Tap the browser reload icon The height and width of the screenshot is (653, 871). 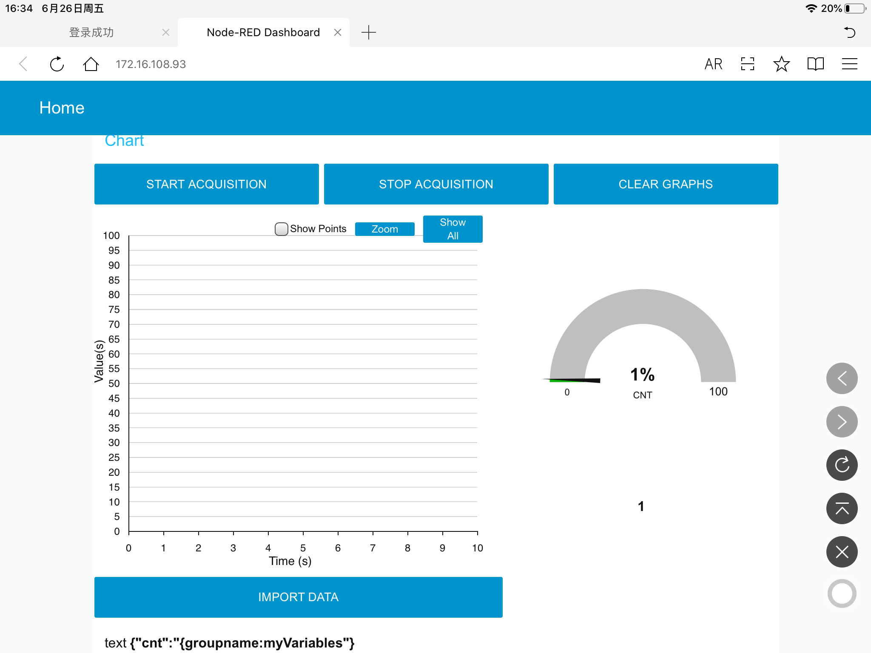tap(57, 64)
